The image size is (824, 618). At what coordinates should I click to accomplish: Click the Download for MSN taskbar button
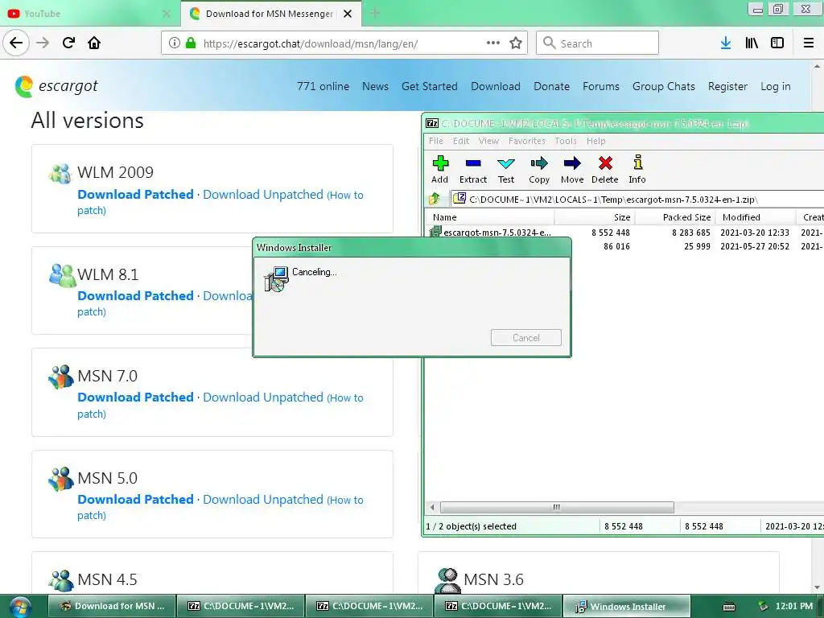[112, 607]
